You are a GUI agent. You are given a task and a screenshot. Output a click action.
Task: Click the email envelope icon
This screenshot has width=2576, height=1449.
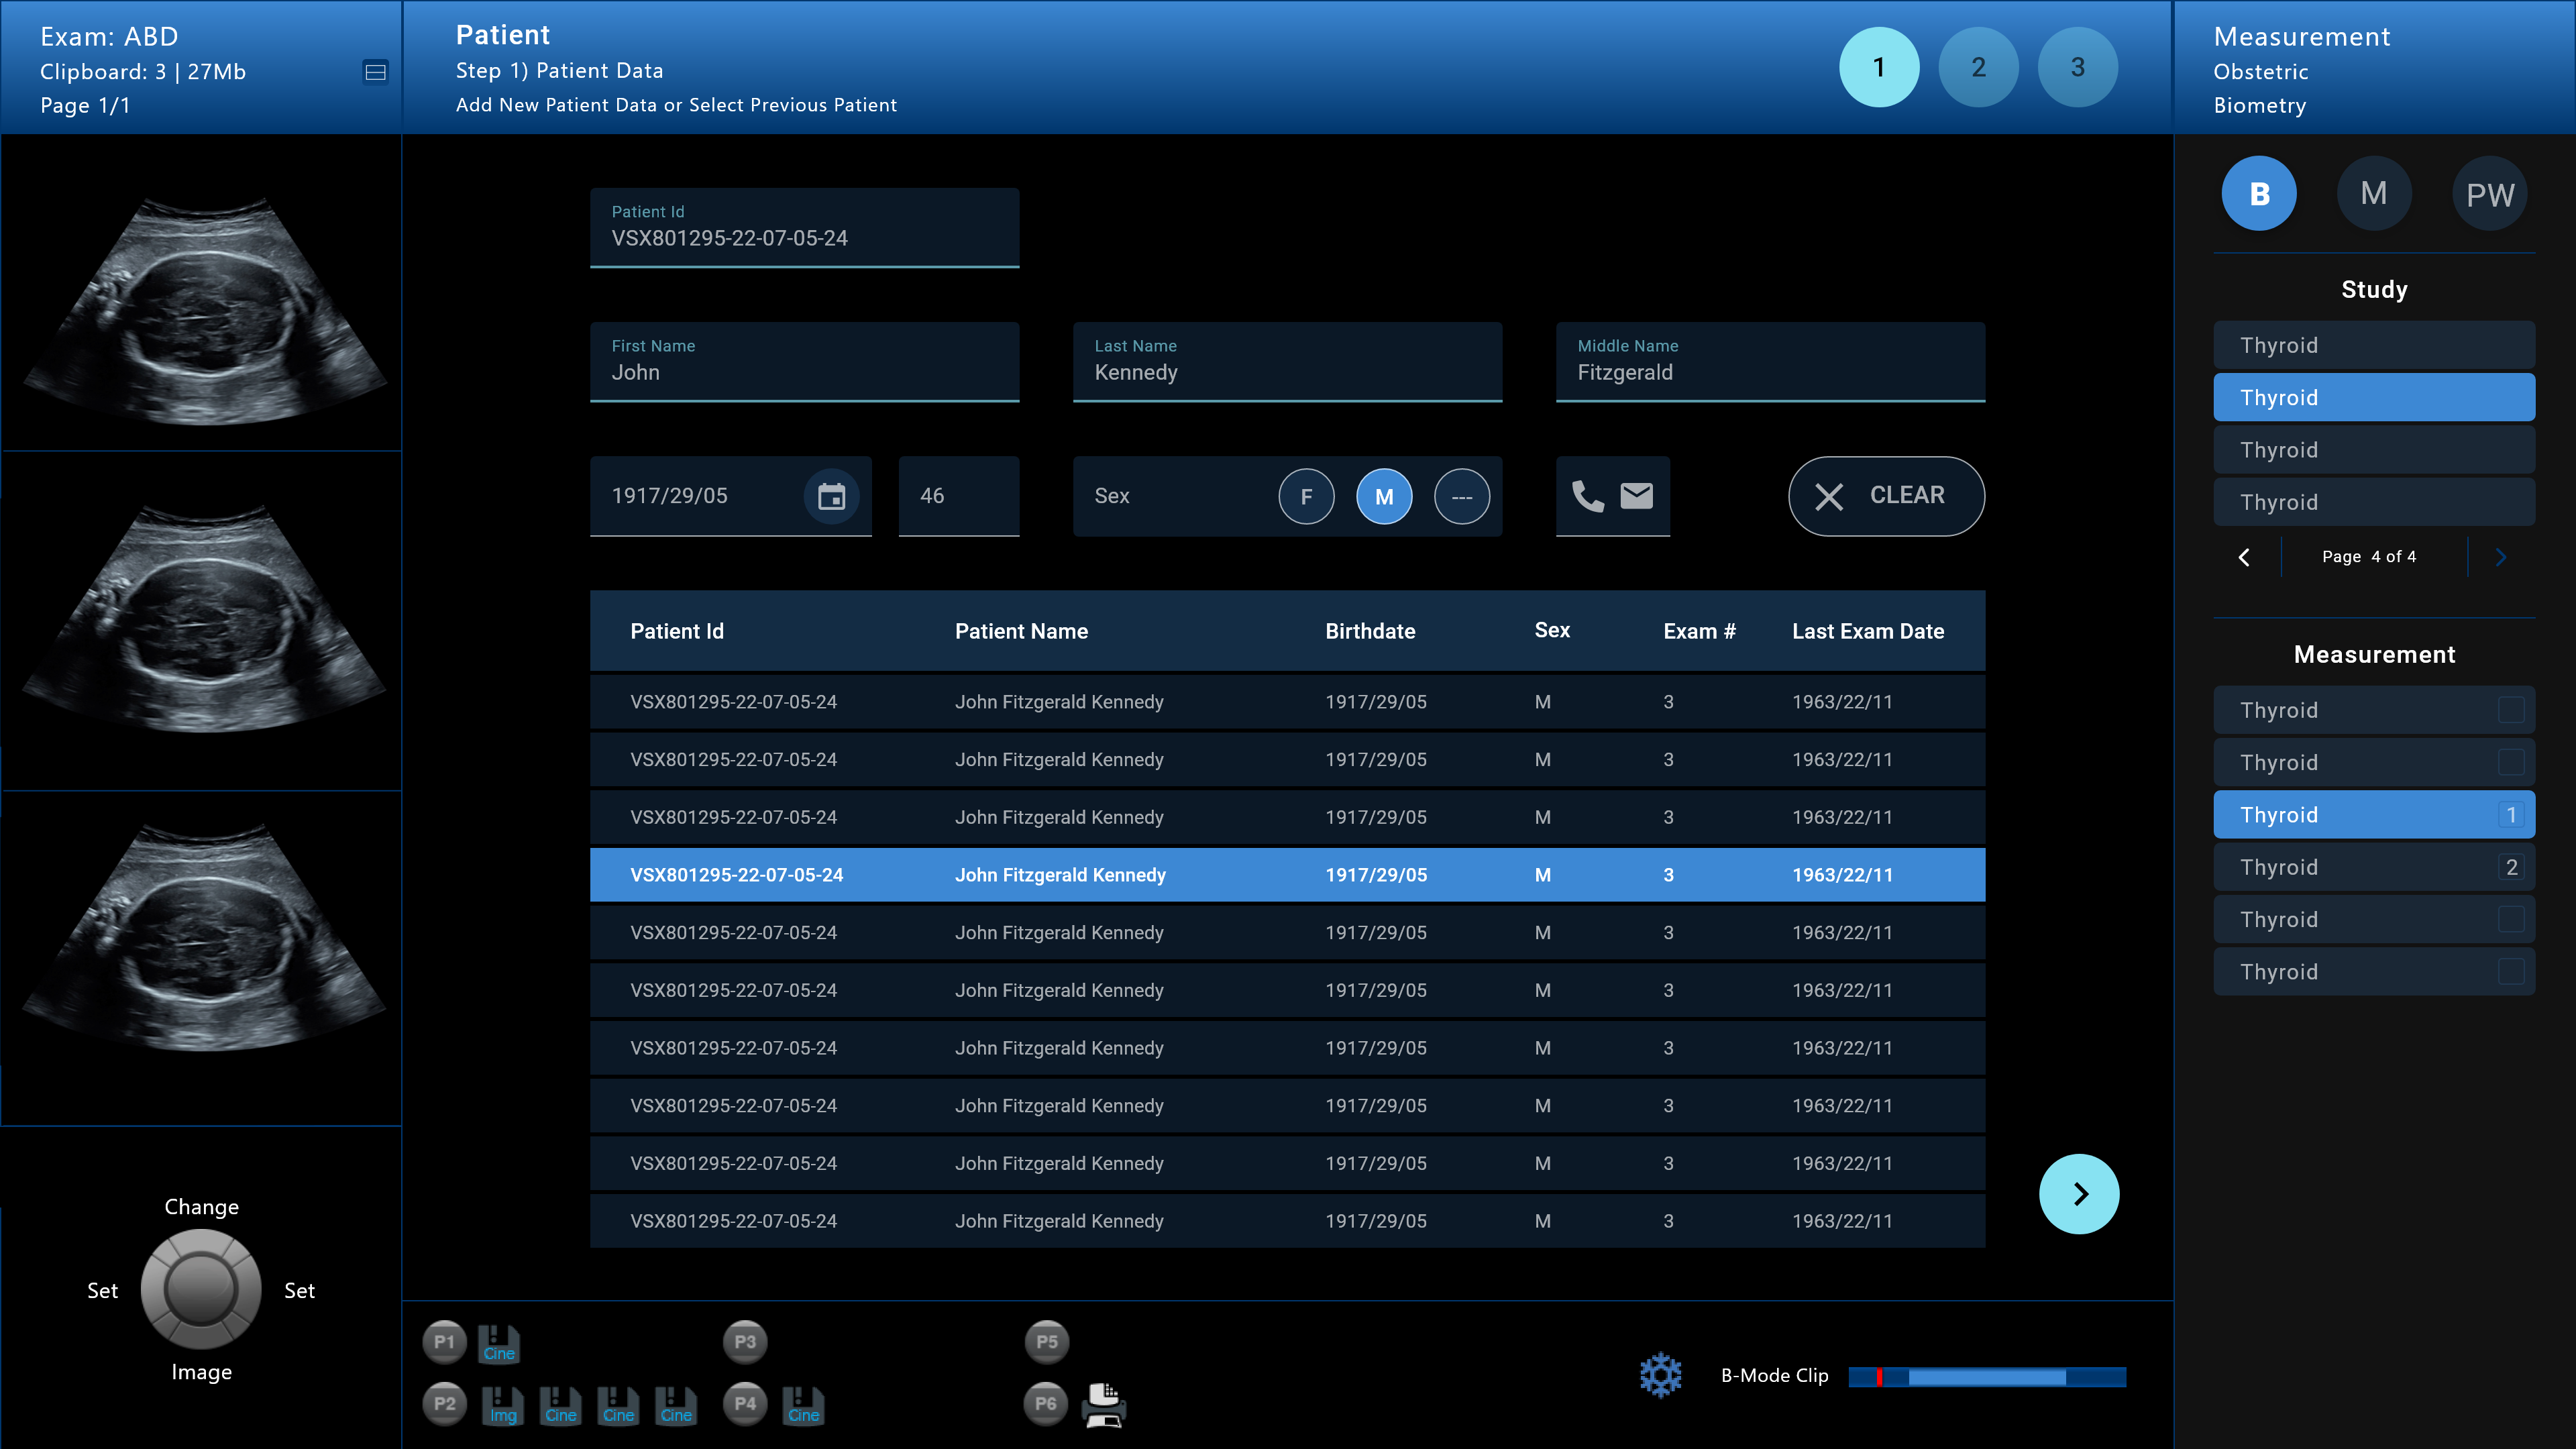tap(1636, 496)
